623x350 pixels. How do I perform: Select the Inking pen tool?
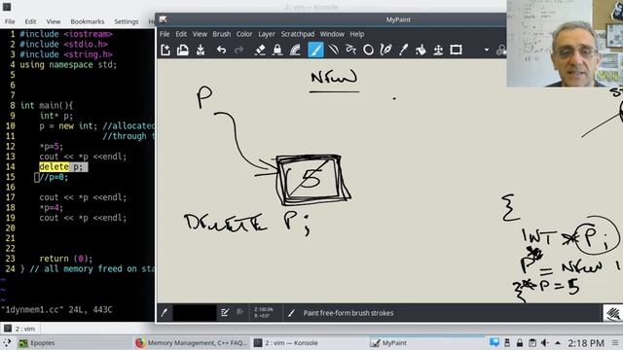385,50
